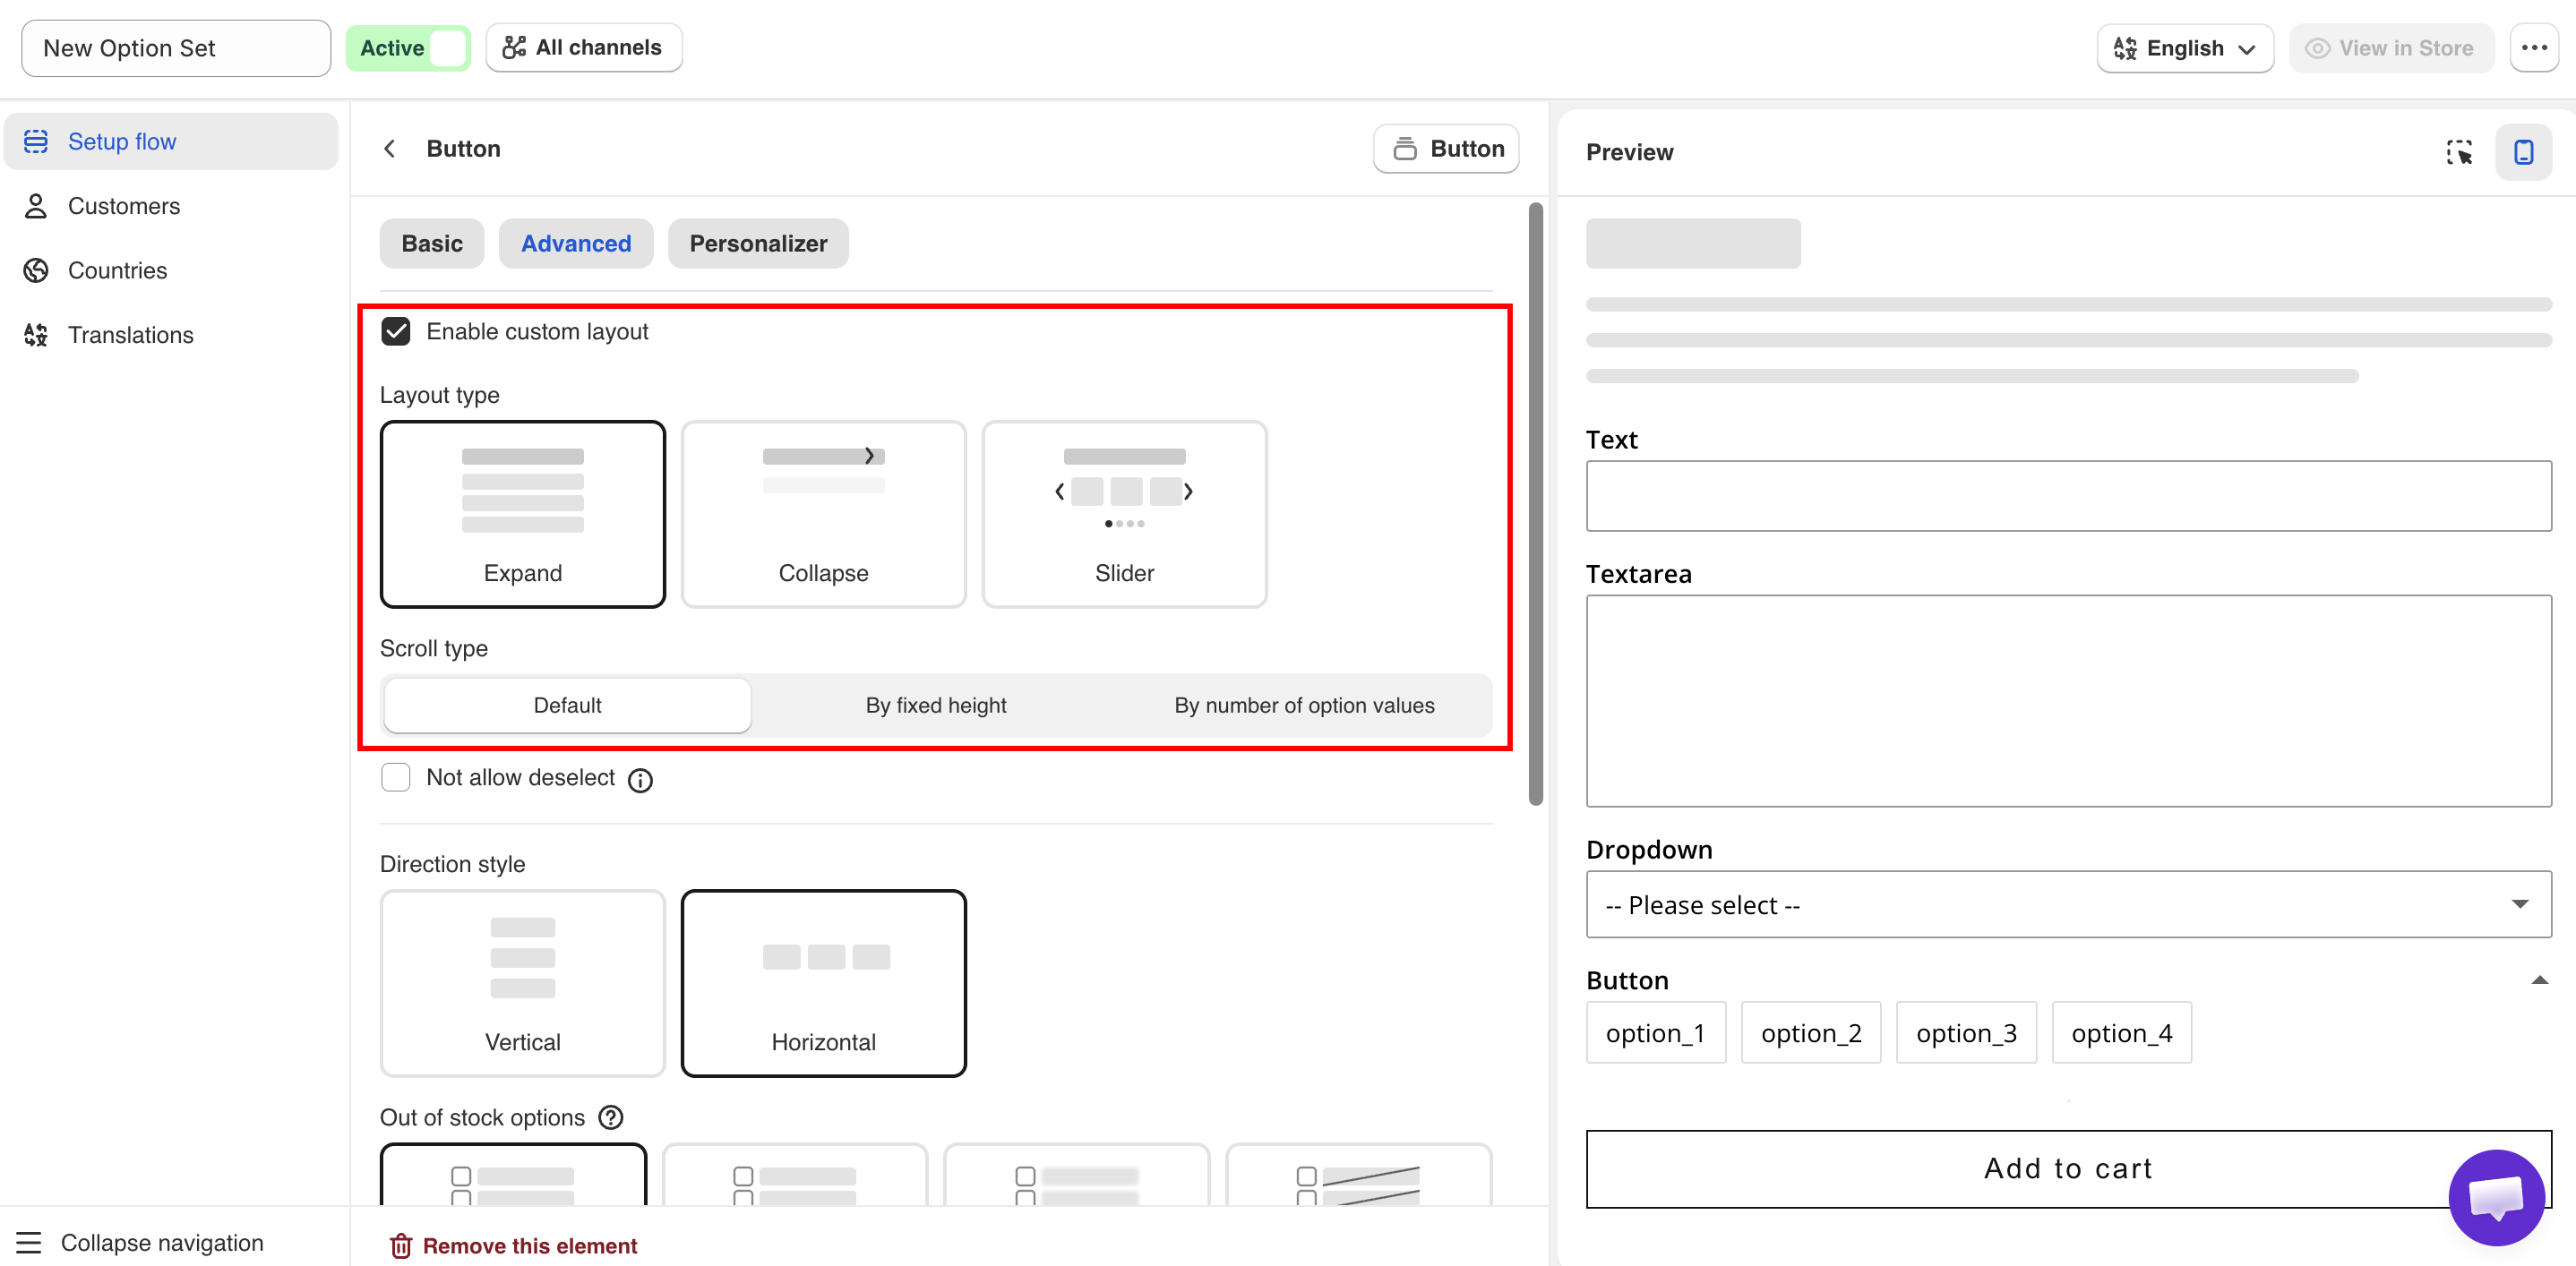Screen dimensions: 2576x1266
Task: Open the All channels selector
Action: 584,48
